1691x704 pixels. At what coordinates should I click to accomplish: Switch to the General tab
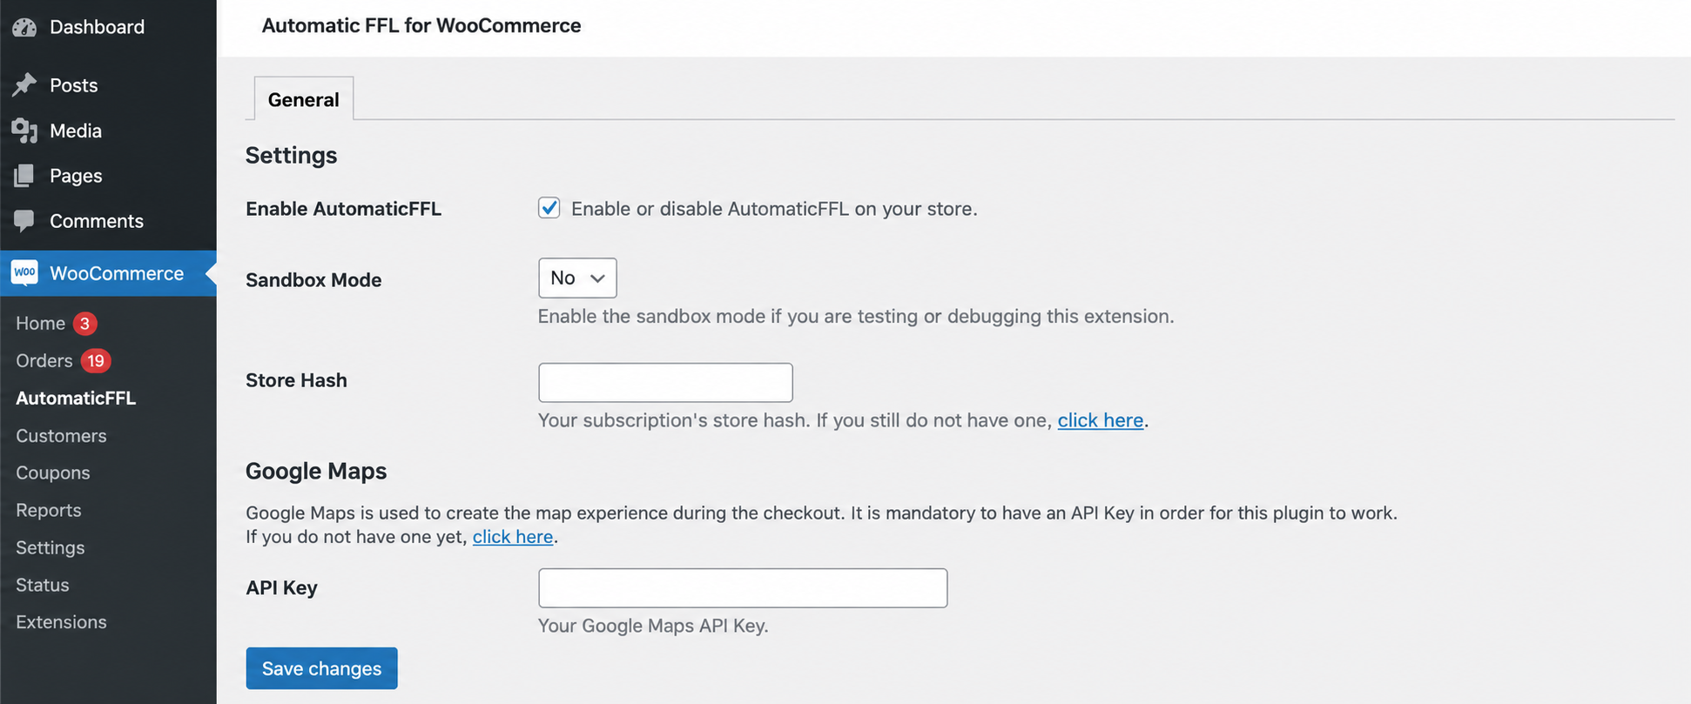click(304, 99)
